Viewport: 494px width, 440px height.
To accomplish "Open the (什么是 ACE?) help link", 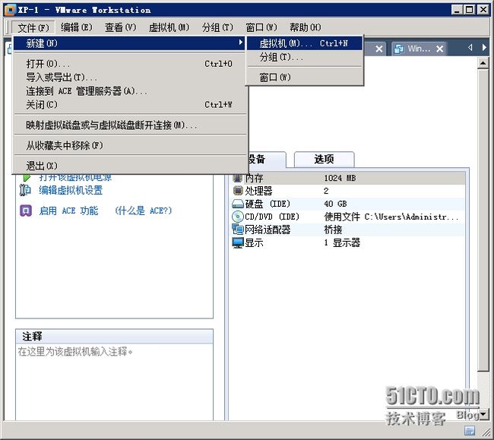I will [144, 211].
